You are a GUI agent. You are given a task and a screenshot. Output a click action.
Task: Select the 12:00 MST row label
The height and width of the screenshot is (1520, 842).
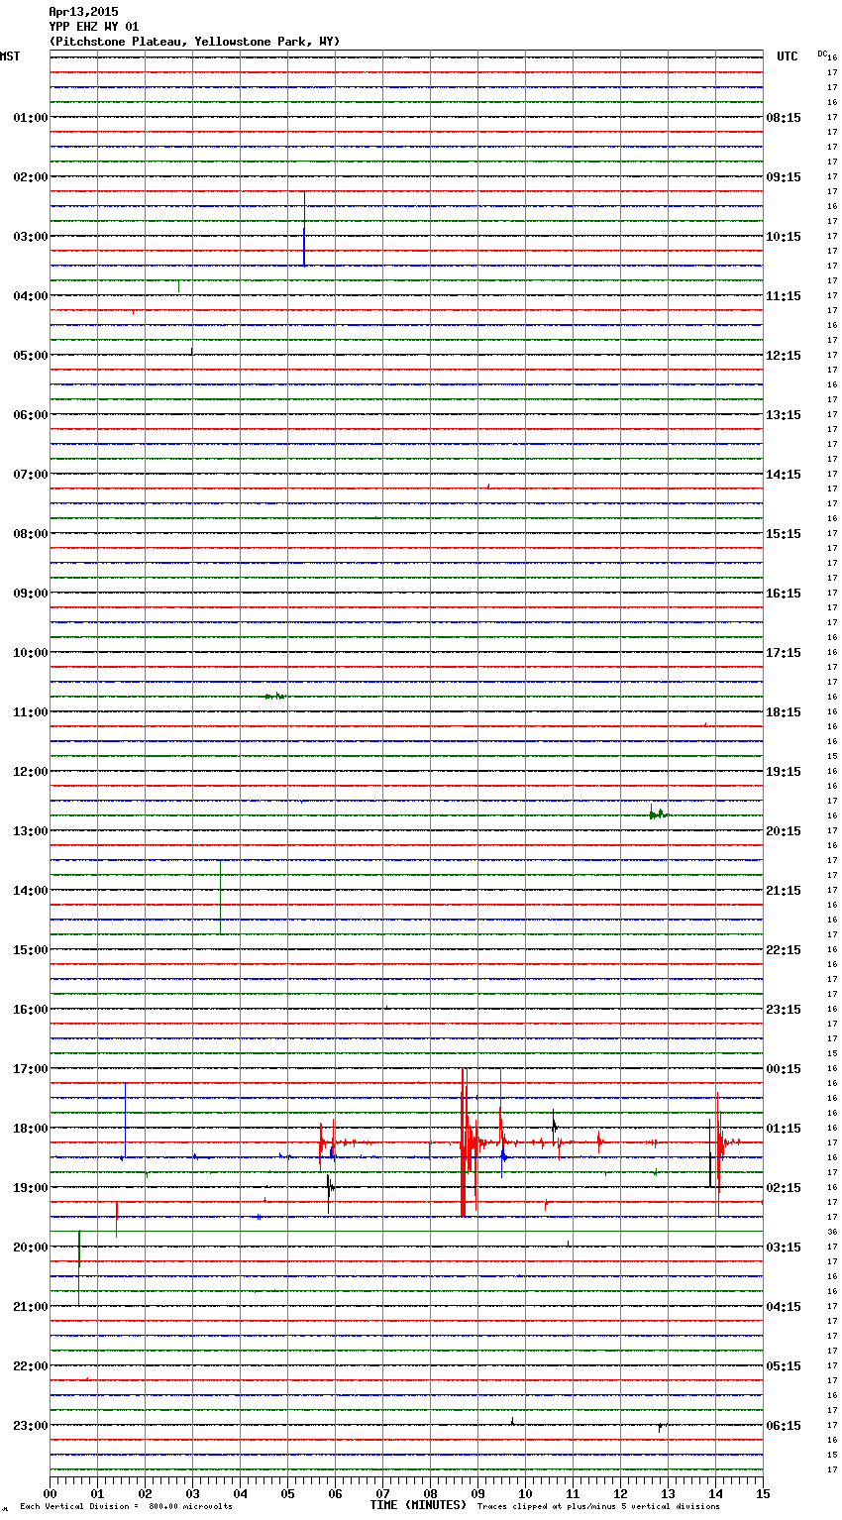31,772
